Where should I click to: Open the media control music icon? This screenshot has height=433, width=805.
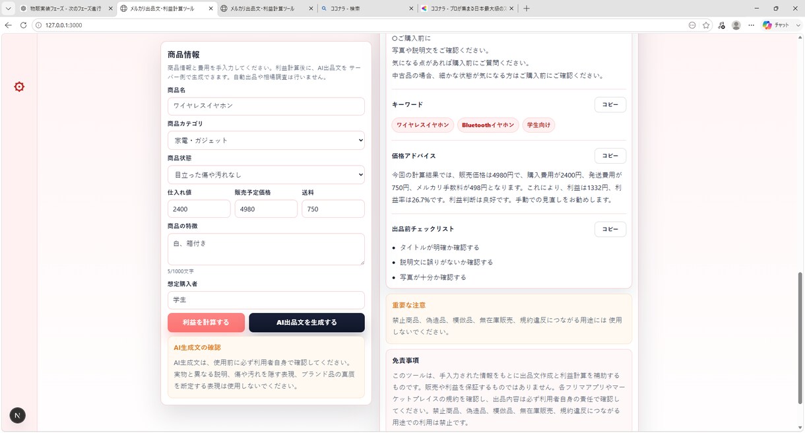(721, 25)
